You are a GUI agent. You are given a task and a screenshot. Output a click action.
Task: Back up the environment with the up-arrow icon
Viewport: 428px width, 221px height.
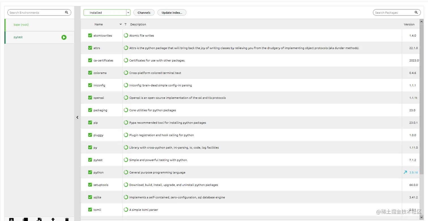[x=53, y=220]
